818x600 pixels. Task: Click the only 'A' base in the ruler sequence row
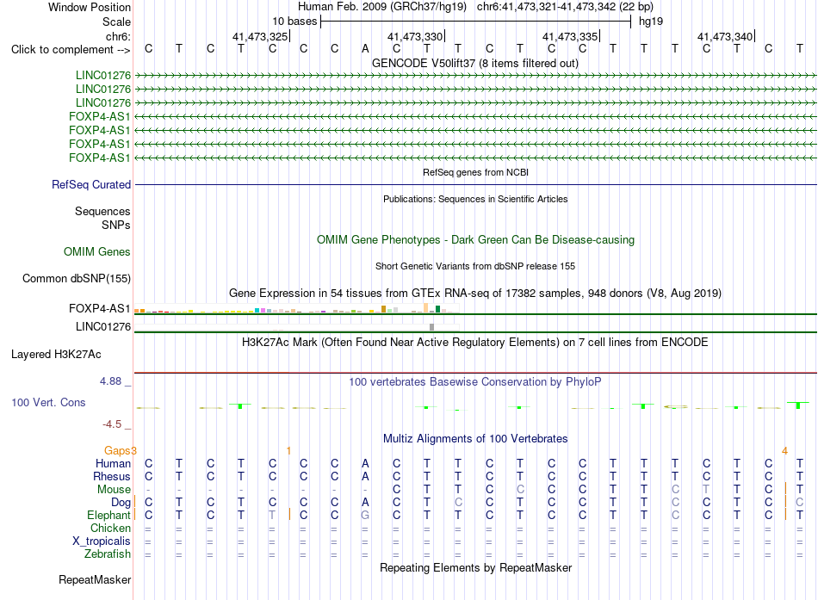coord(365,48)
